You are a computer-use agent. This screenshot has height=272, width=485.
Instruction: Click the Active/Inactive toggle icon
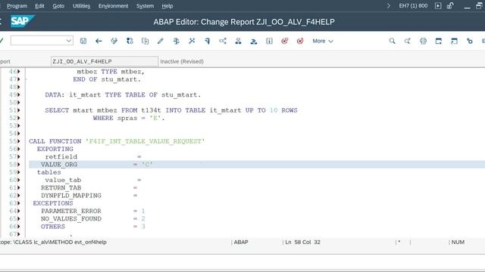tap(130, 41)
